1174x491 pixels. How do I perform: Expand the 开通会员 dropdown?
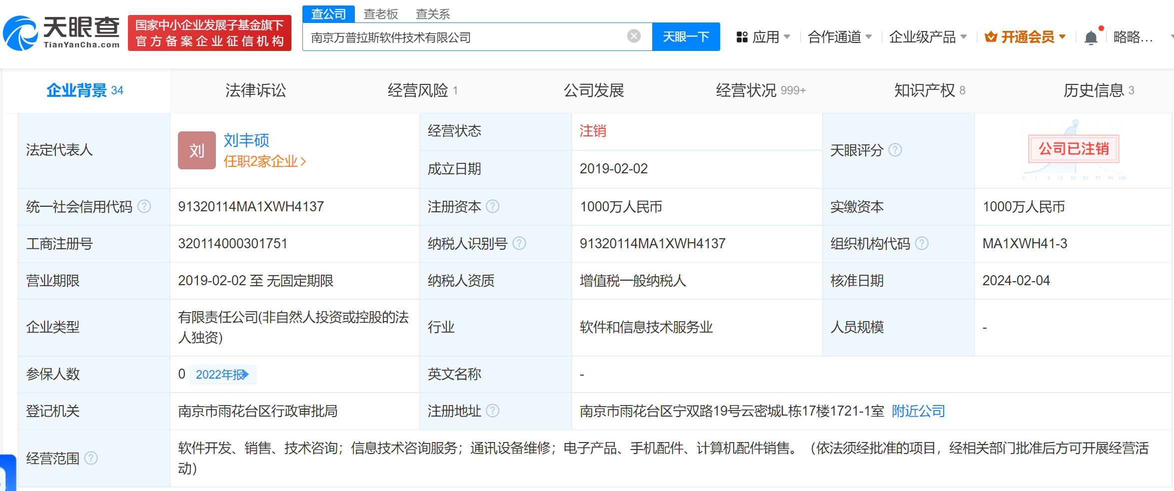(1034, 37)
